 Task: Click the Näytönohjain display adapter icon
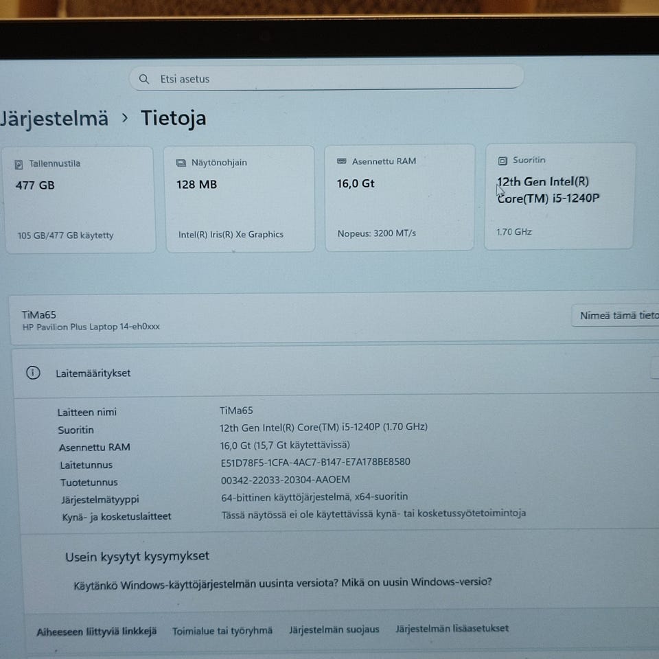tap(181, 163)
